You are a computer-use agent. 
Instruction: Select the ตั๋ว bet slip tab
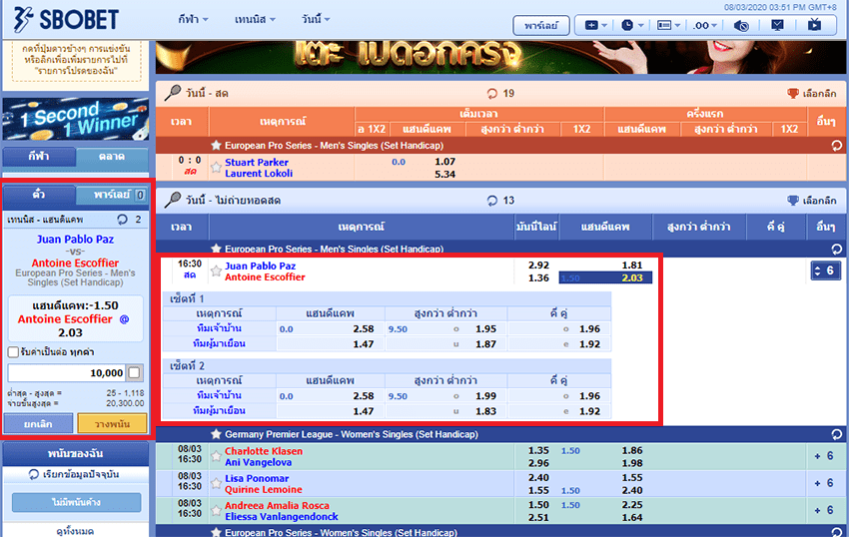(x=39, y=195)
